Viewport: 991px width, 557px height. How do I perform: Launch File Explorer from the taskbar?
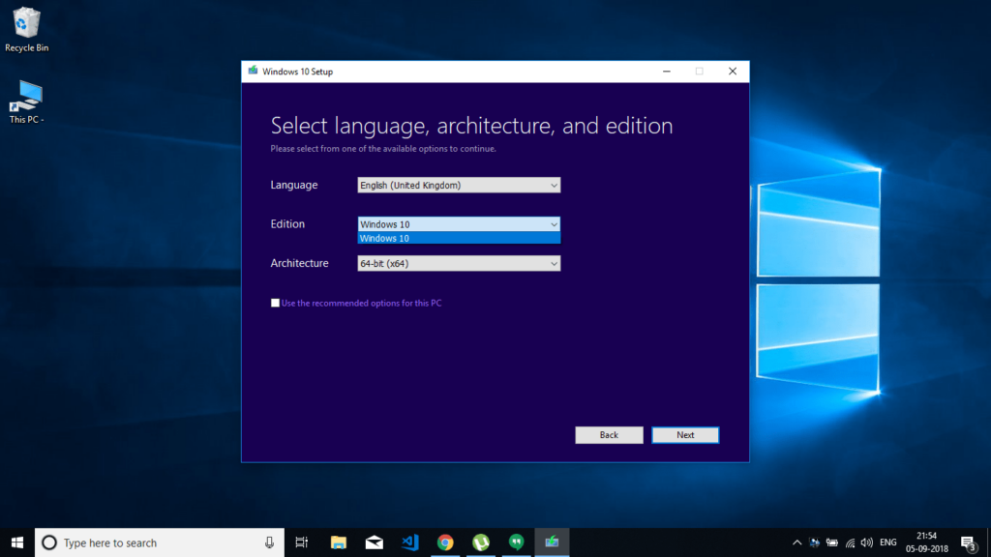339,542
